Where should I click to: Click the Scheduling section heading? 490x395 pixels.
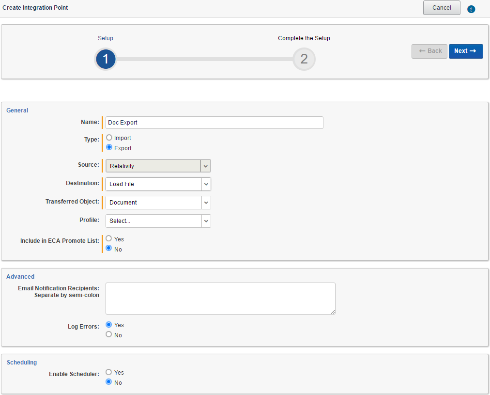tap(22, 363)
